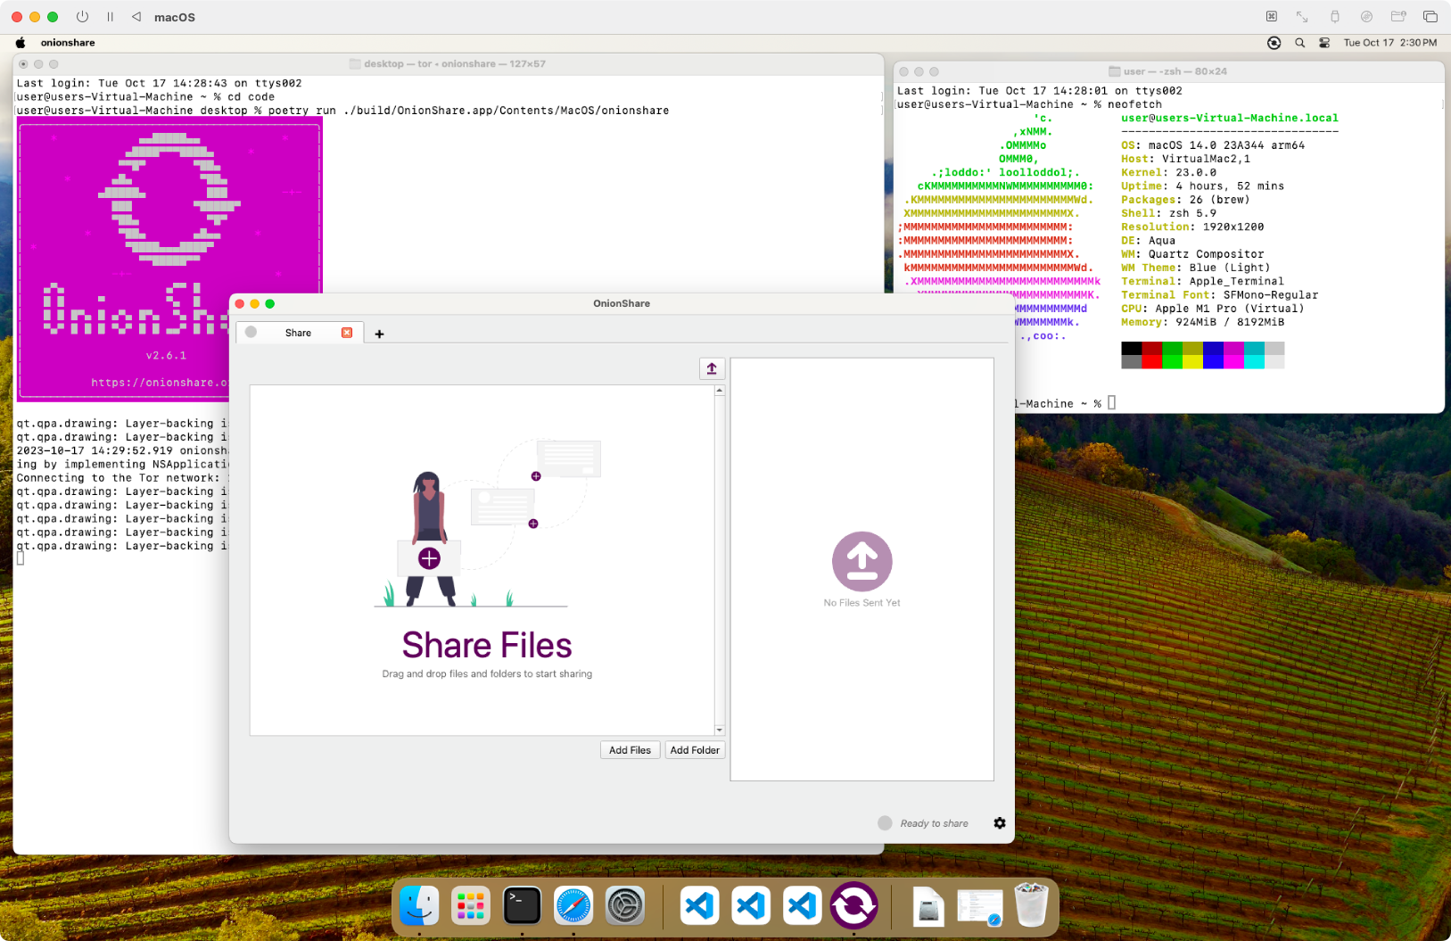Click the plus icon on the Share Files illustration
The height and width of the screenshot is (941, 1451).
429,558
